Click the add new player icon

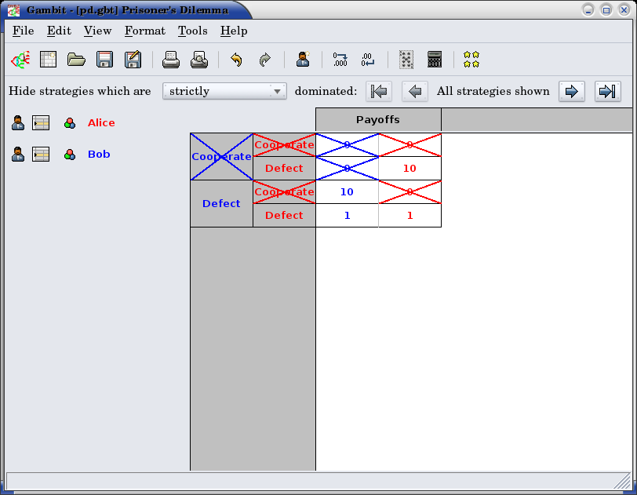pyautogui.click(x=303, y=60)
